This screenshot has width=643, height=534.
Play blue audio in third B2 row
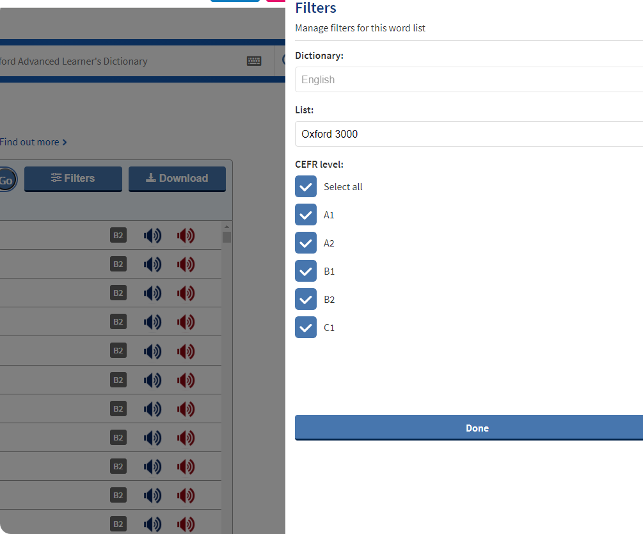(152, 293)
